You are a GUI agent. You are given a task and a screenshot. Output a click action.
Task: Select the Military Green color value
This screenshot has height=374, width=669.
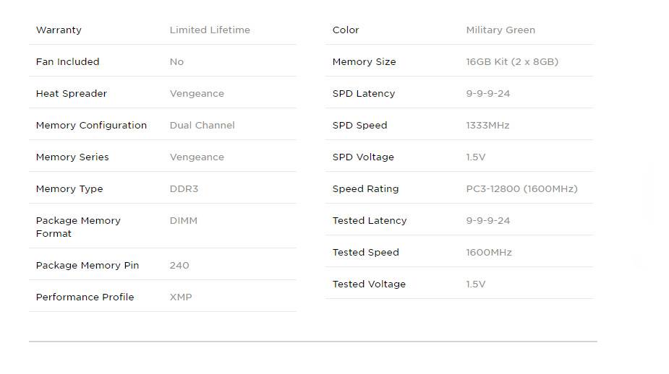(500, 30)
